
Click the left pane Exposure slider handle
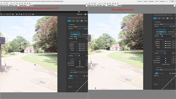pyautogui.click(x=85, y=29)
